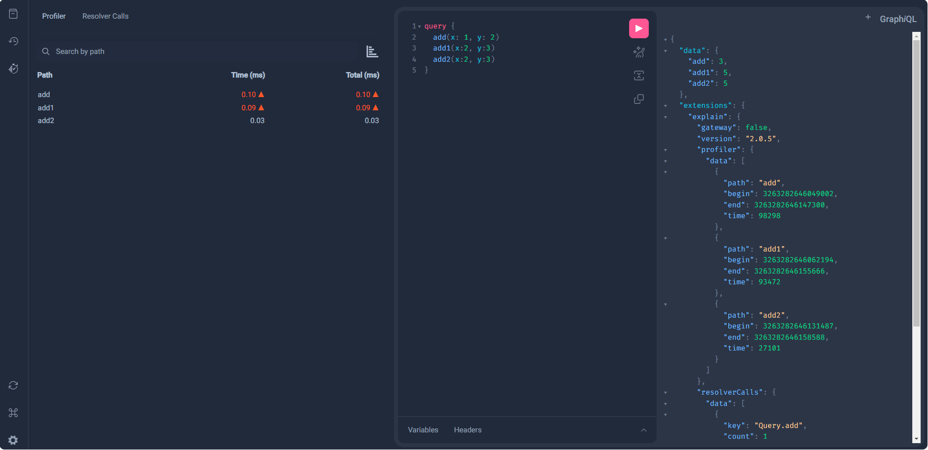
Task: Fold the query block at line 1
Action: tap(420, 26)
